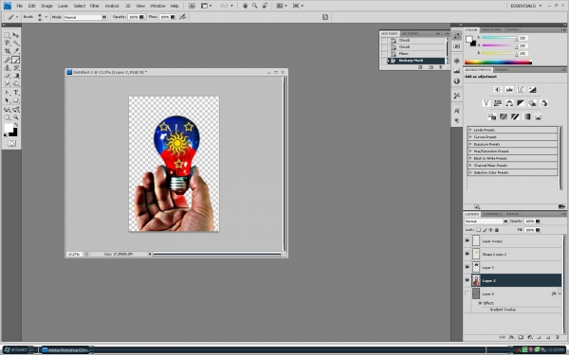Select the Gradient tool
Viewport: 569px width, 355px height.
(x=15, y=76)
